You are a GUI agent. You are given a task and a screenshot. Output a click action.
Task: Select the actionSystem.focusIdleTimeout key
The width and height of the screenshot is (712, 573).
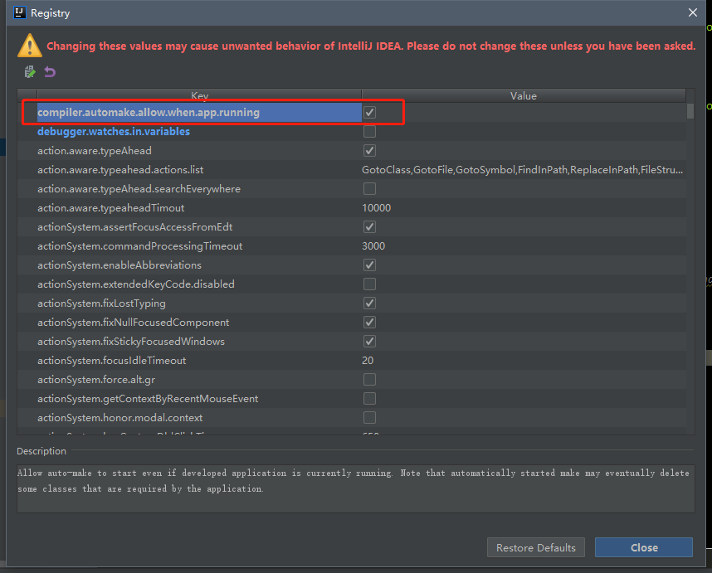click(112, 360)
